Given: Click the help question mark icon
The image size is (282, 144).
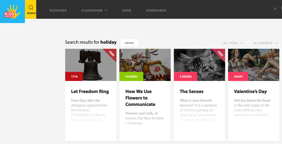Looking at the screenshot, I should click(275, 9).
